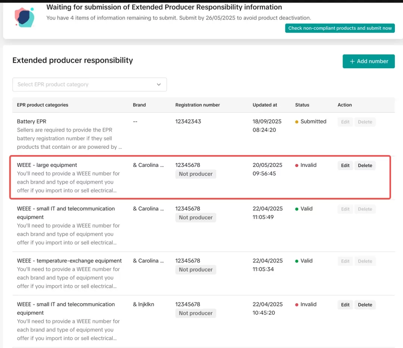Click the red Invalid status dot for WEEE large equipment
The width and height of the screenshot is (403, 348).
click(297, 165)
